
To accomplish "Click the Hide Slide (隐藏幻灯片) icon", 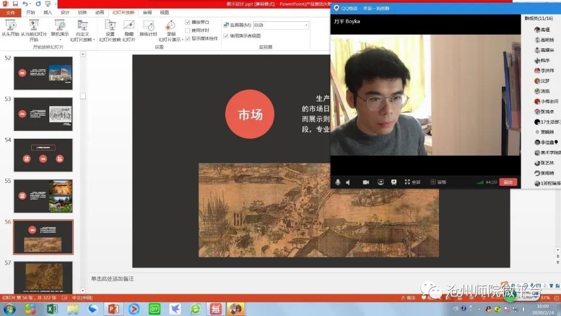I will [x=129, y=28].
